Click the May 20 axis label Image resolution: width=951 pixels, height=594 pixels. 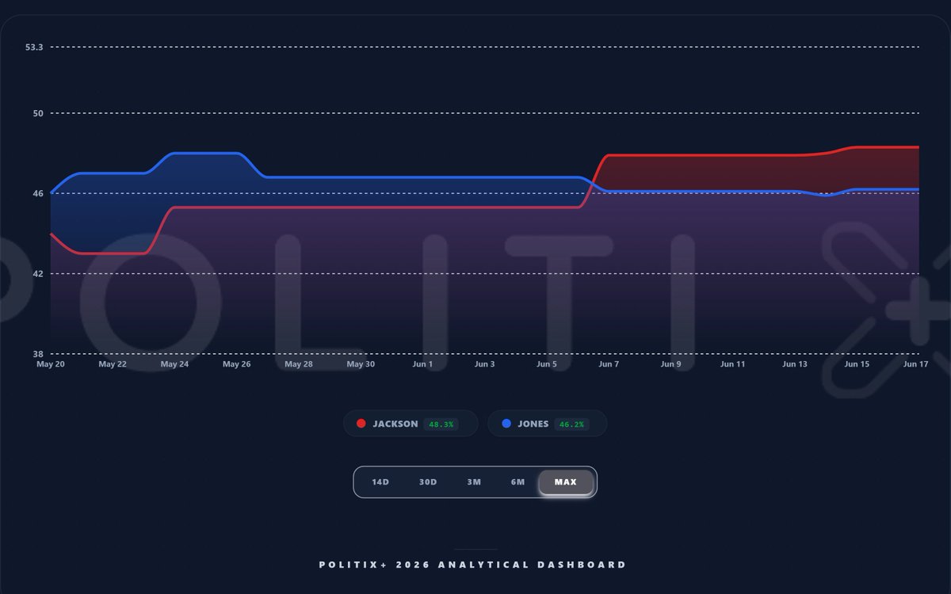point(51,364)
